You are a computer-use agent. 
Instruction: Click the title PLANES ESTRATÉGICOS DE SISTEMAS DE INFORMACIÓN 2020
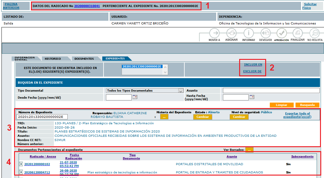click(x=107, y=132)
